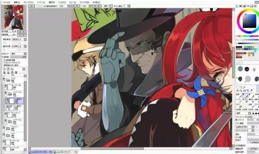Select the レイヤー43 layer row

[x=13, y=142]
